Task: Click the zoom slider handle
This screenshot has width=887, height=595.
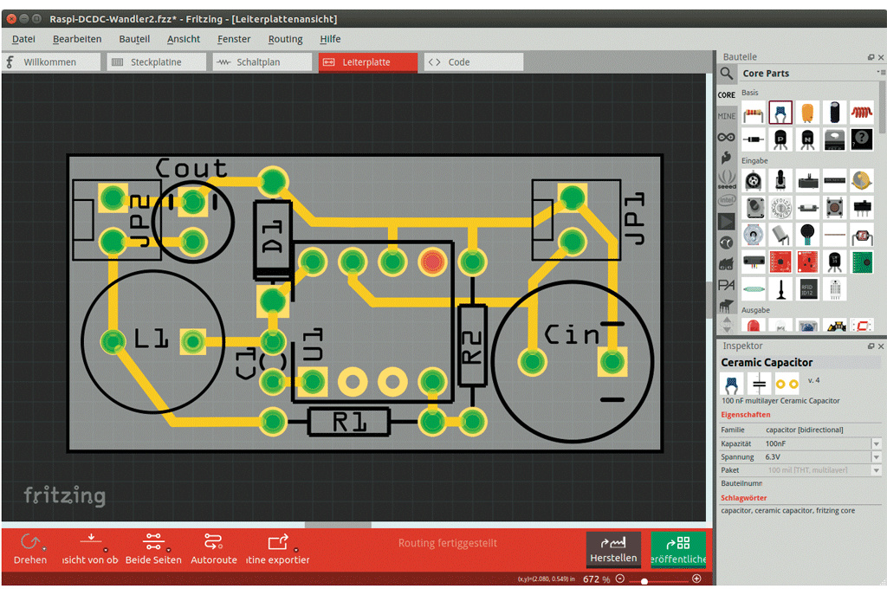Action: tap(644, 579)
